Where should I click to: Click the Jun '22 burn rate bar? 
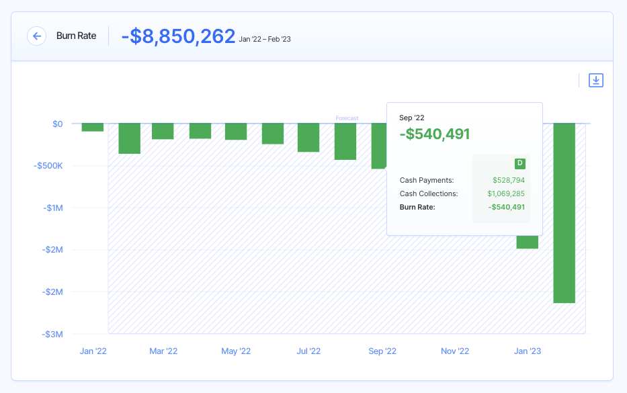273,134
